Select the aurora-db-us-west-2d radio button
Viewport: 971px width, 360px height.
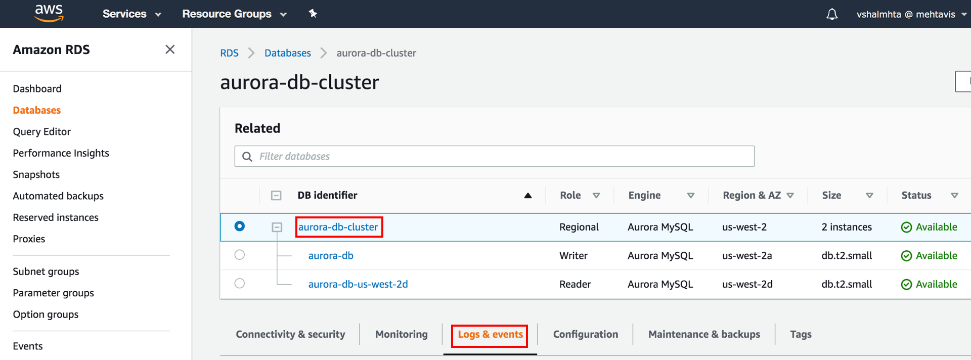[240, 283]
